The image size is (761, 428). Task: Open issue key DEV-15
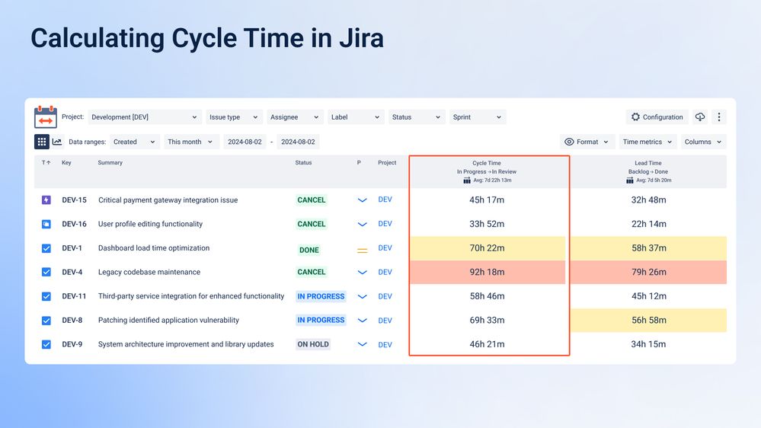tap(74, 200)
